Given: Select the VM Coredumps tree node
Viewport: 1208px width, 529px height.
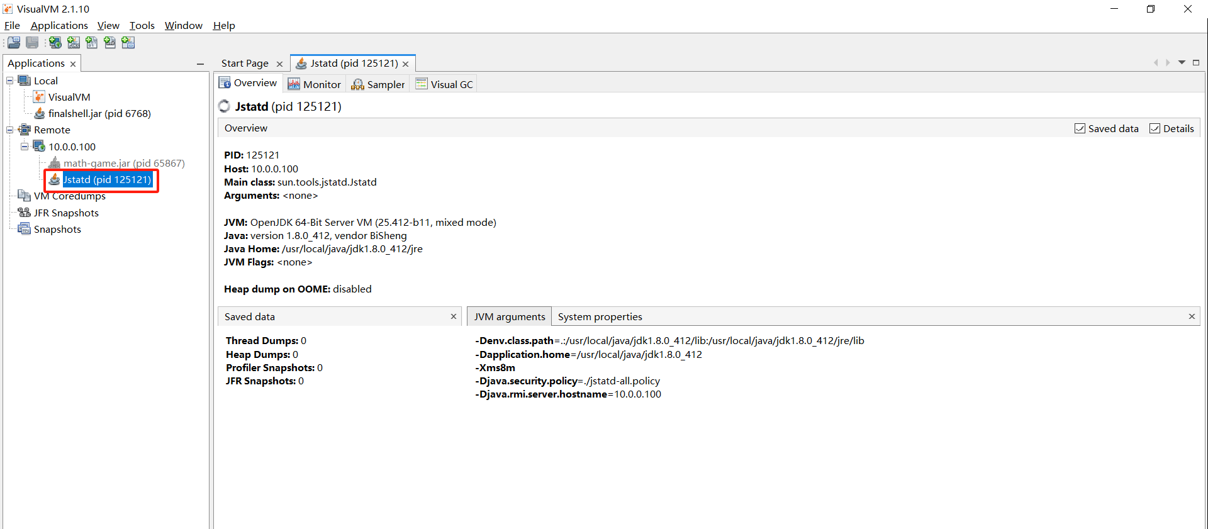Looking at the screenshot, I should click(x=69, y=196).
